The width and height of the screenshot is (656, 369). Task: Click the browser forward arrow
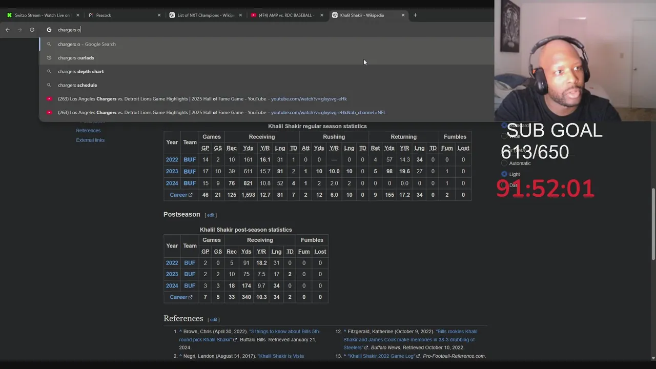point(20,30)
